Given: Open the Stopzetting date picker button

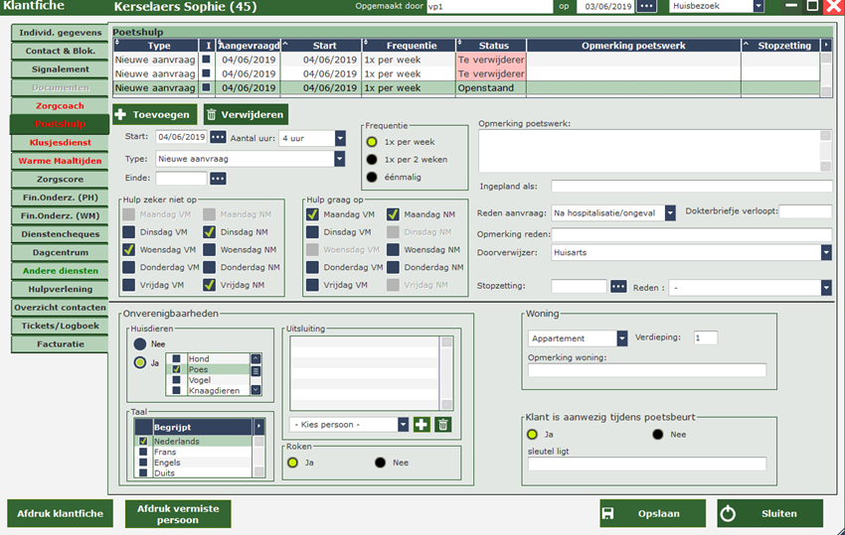Looking at the screenshot, I should pyautogui.click(x=618, y=287).
